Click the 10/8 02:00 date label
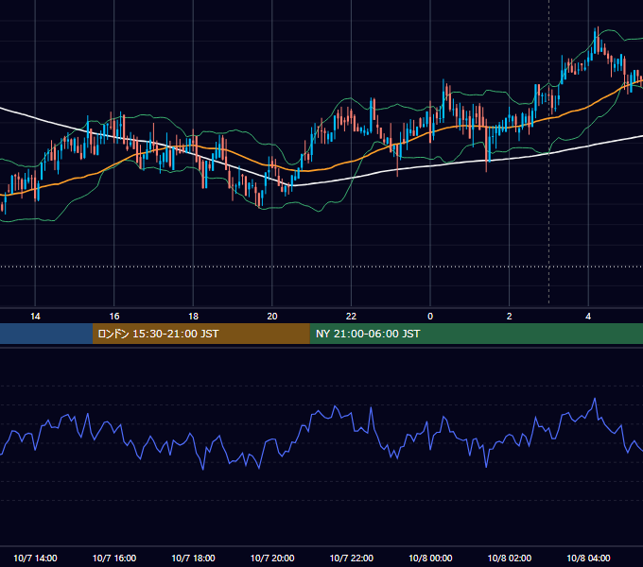 point(510,558)
